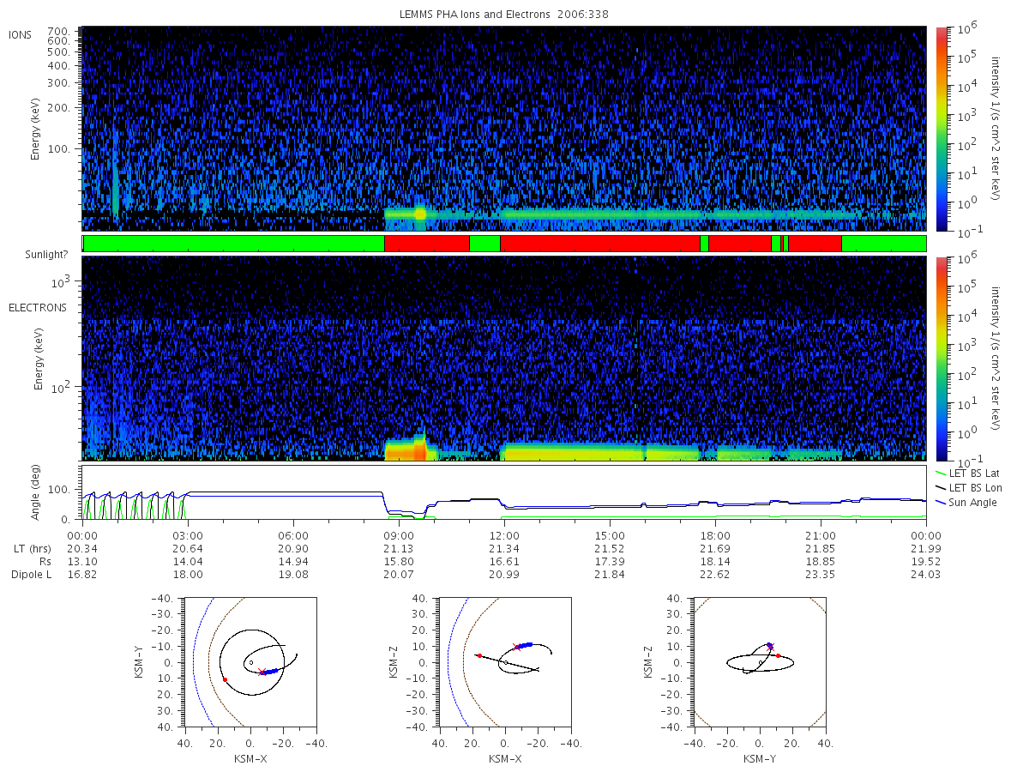Click the orange electron burst near 09:30
This screenshot has height=772, width=1029.
419,449
